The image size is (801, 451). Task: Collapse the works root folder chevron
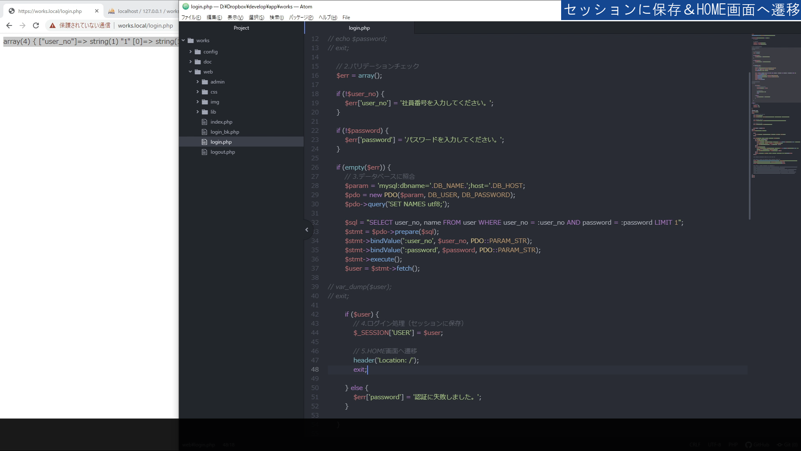pos(183,41)
